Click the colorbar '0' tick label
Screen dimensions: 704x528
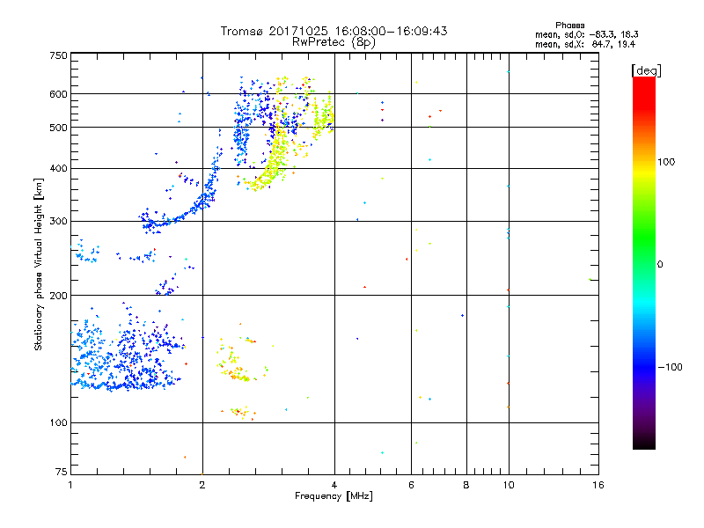660,265
